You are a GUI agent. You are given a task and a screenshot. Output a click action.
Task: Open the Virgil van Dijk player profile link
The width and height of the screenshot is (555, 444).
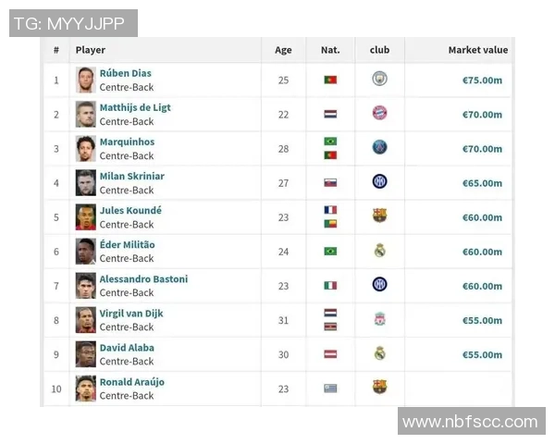click(x=131, y=313)
